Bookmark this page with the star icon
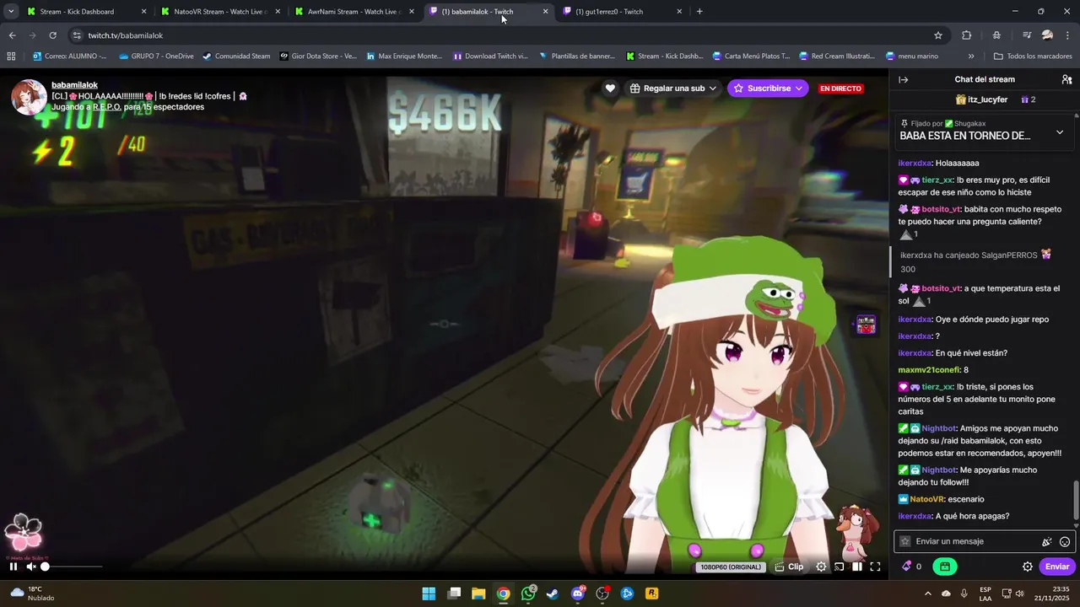Image resolution: width=1080 pixels, height=607 pixels. (937, 35)
